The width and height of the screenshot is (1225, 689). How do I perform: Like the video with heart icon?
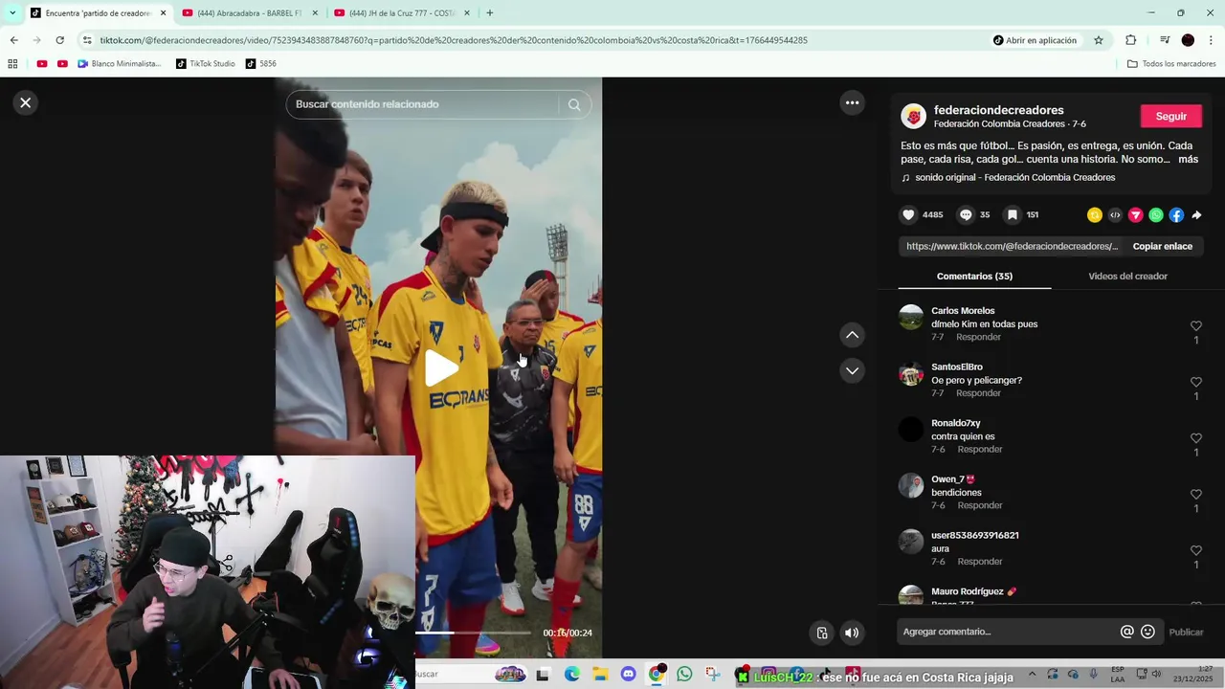(909, 215)
